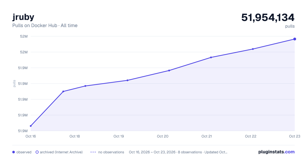Select the large final data point at Oct 23

(295, 39)
